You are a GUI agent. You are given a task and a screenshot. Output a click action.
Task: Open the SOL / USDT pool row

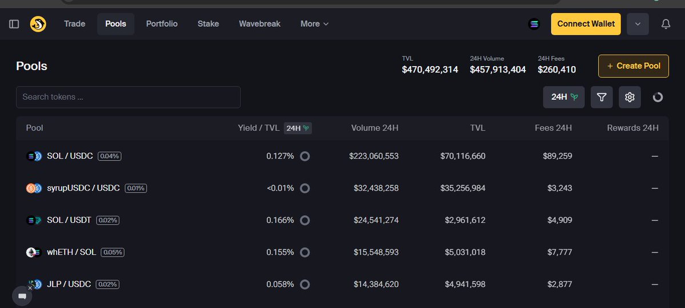[x=342, y=220]
